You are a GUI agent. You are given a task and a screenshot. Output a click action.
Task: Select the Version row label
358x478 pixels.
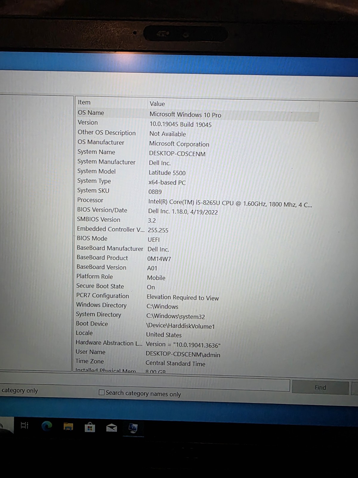pos(88,122)
